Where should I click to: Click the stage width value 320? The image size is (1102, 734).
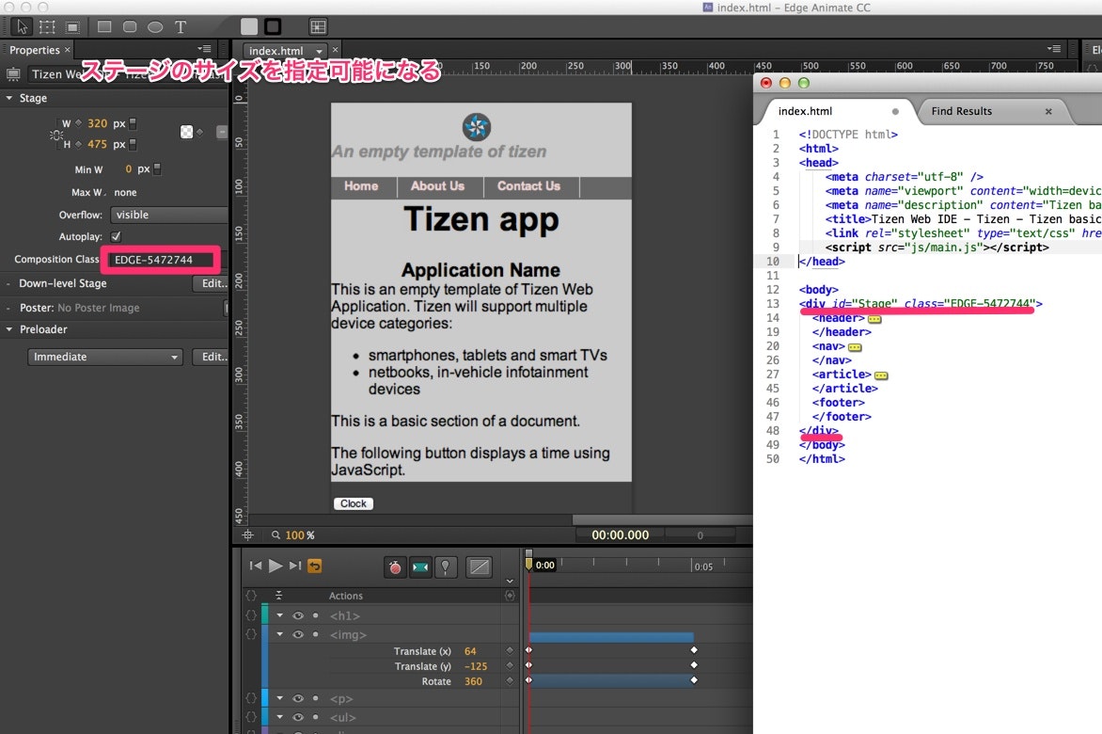tap(97, 123)
